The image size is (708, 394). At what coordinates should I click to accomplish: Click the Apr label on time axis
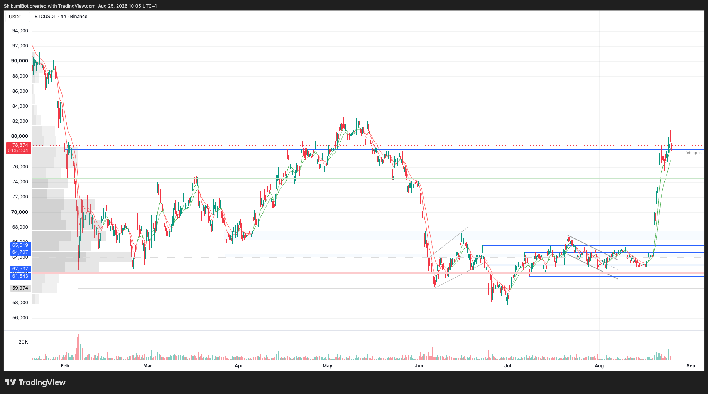tap(239, 366)
